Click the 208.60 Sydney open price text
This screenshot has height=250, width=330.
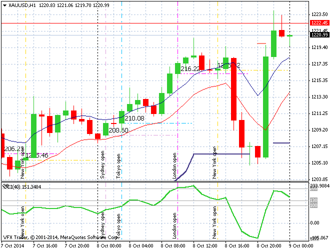(x=118, y=130)
